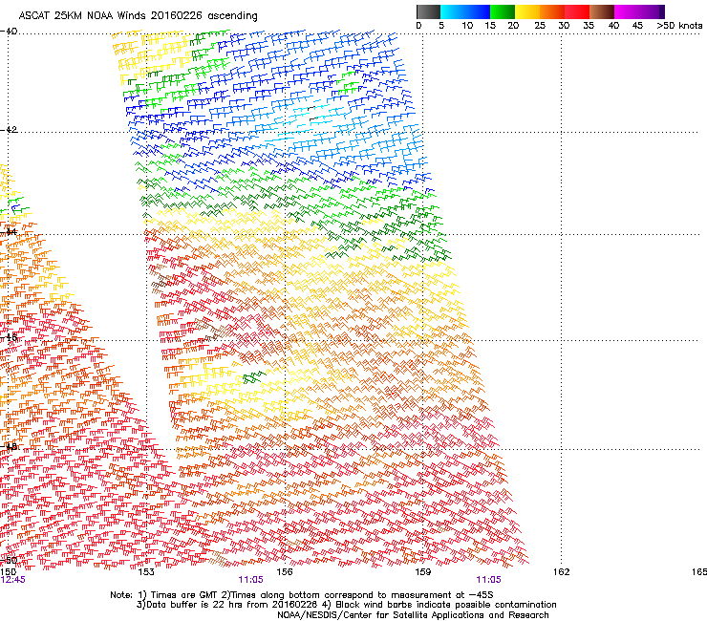Click the 'Data buffer is 22 hrs' note

coord(346,605)
